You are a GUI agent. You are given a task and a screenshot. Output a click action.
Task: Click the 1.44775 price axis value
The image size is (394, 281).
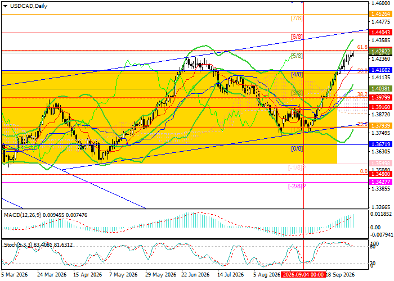(x=380, y=22)
